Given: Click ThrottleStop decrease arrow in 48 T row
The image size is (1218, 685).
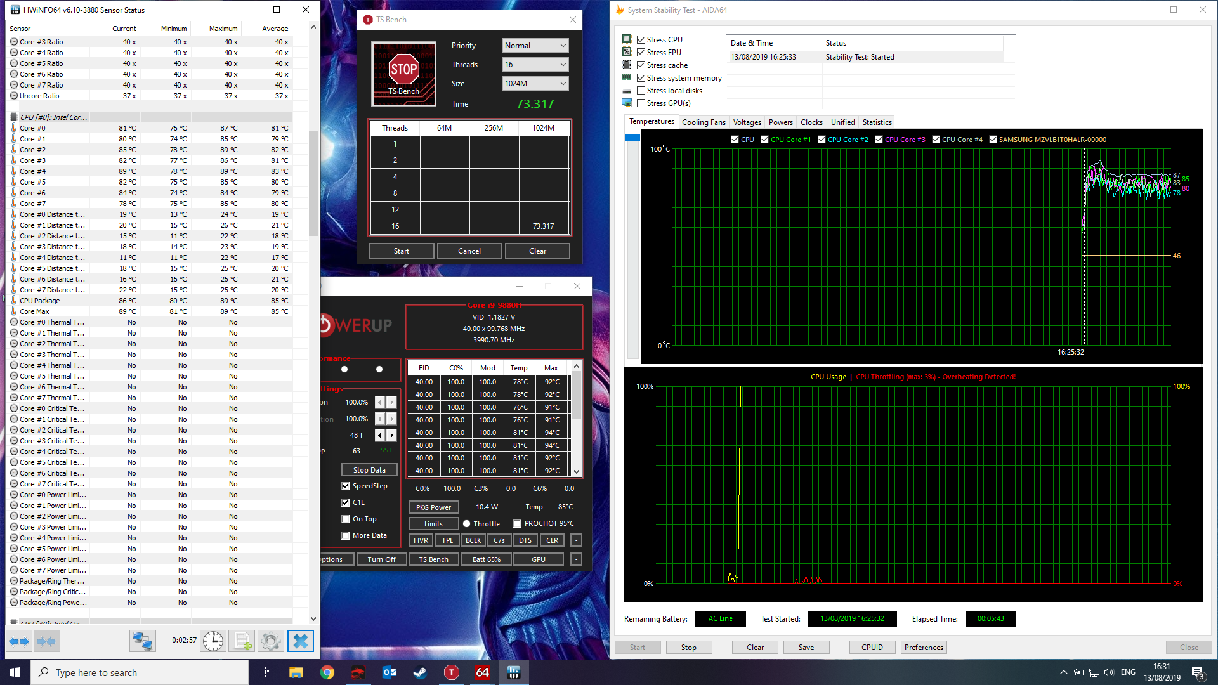Looking at the screenshot, I should pyautogui.click(x=380, y=435).
